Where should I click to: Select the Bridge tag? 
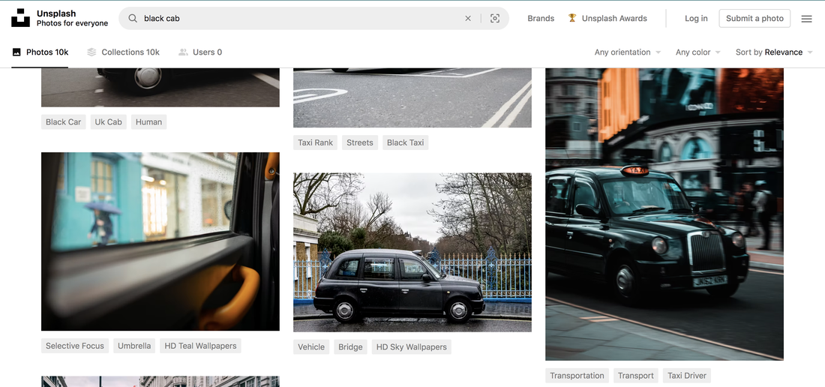pos(350,347)
